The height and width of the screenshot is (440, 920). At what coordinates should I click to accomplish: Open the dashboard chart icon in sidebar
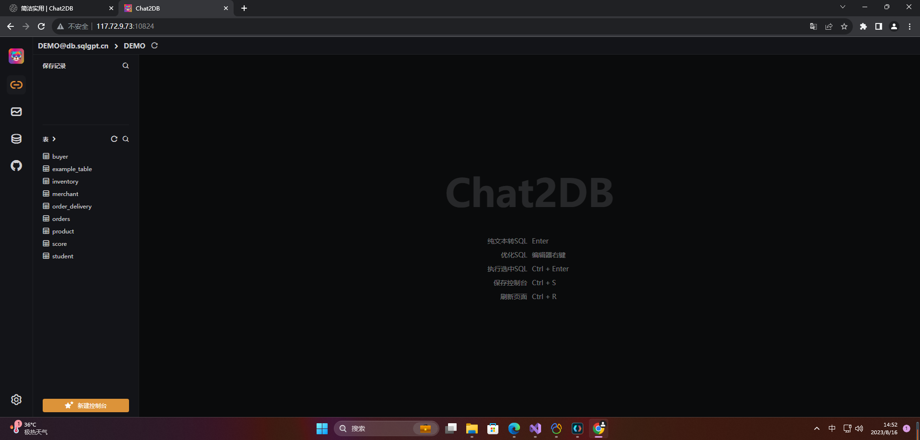coord(16,112)
